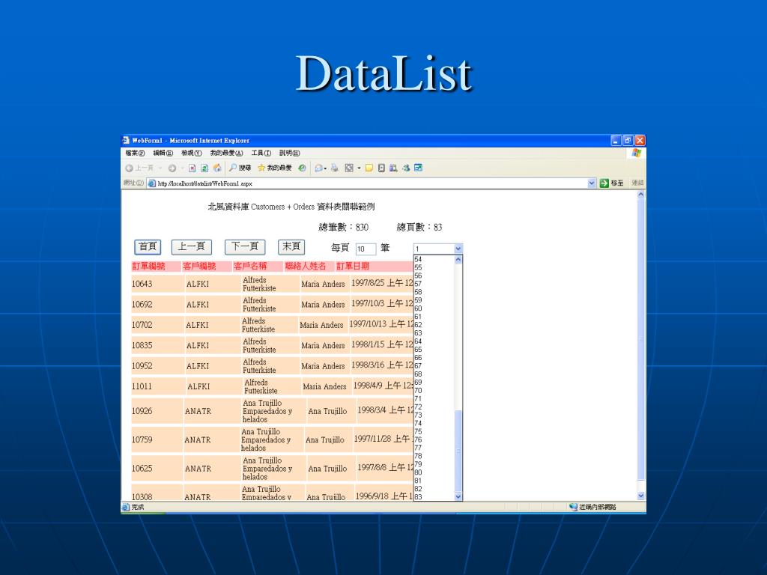The height and width of the screenshot is (575, 767).
Task: Click the Research books toolbar icon
Action: pyautogui.click(x=393, y=168)
